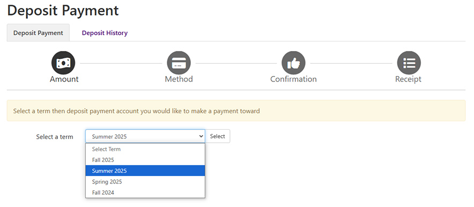Pick Fall 2024 from the term list
Screen dimensions: 474x207
coord(145,193)
